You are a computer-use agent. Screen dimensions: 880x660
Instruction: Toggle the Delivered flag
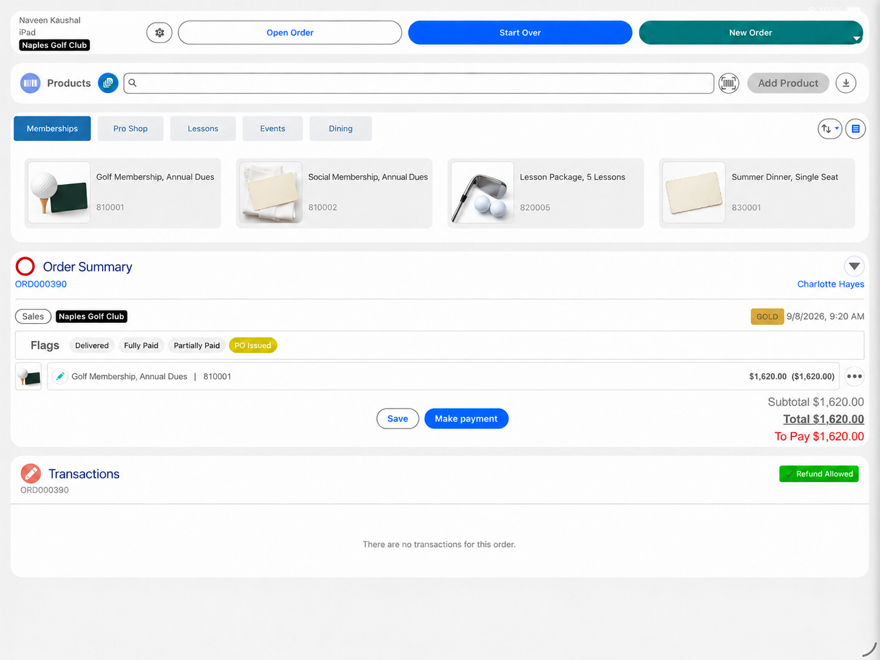(x=92, y=345)
